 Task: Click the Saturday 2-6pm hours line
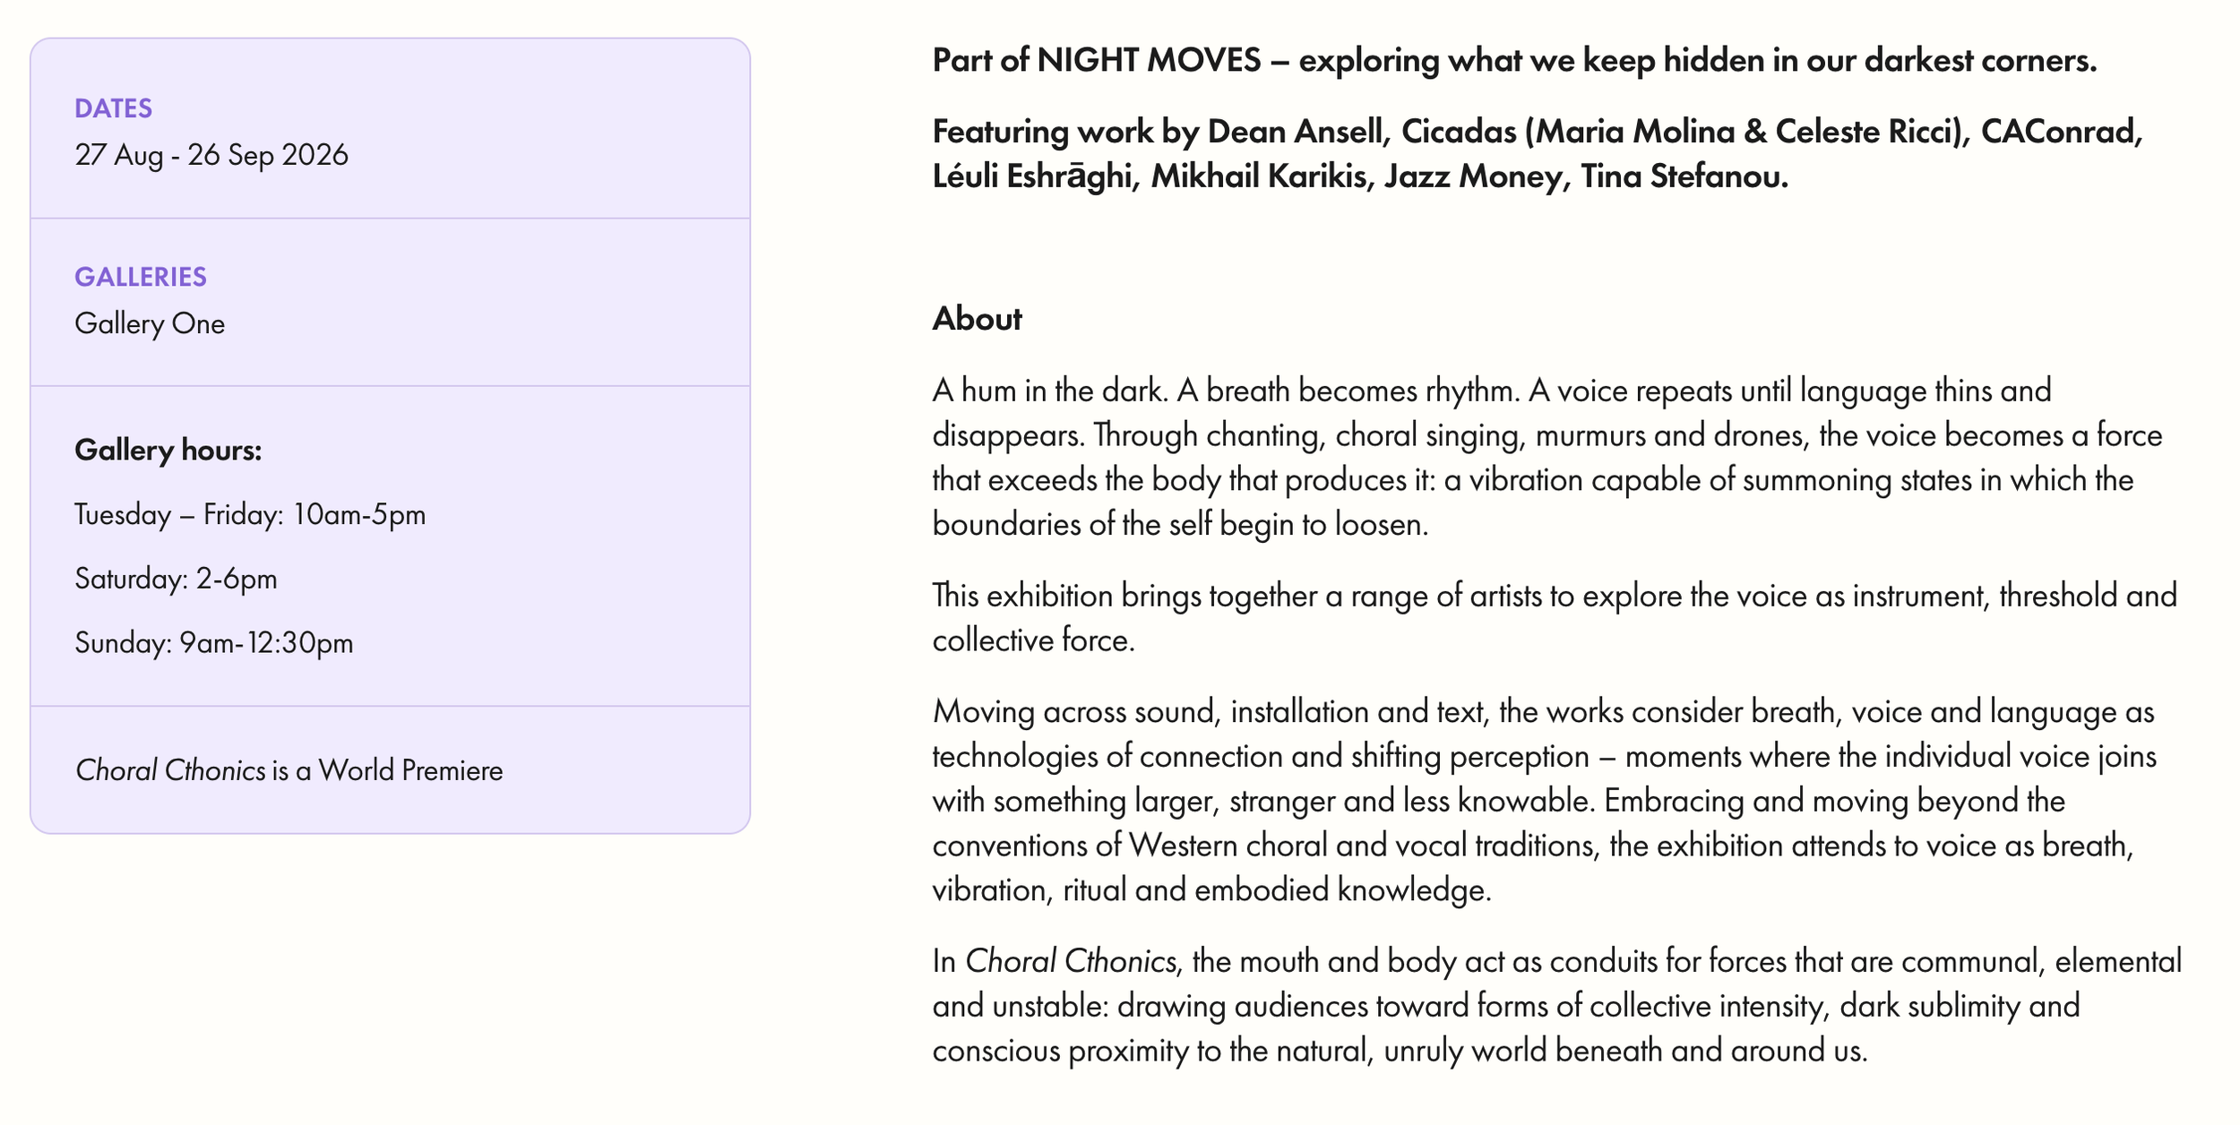coord(176,579)
